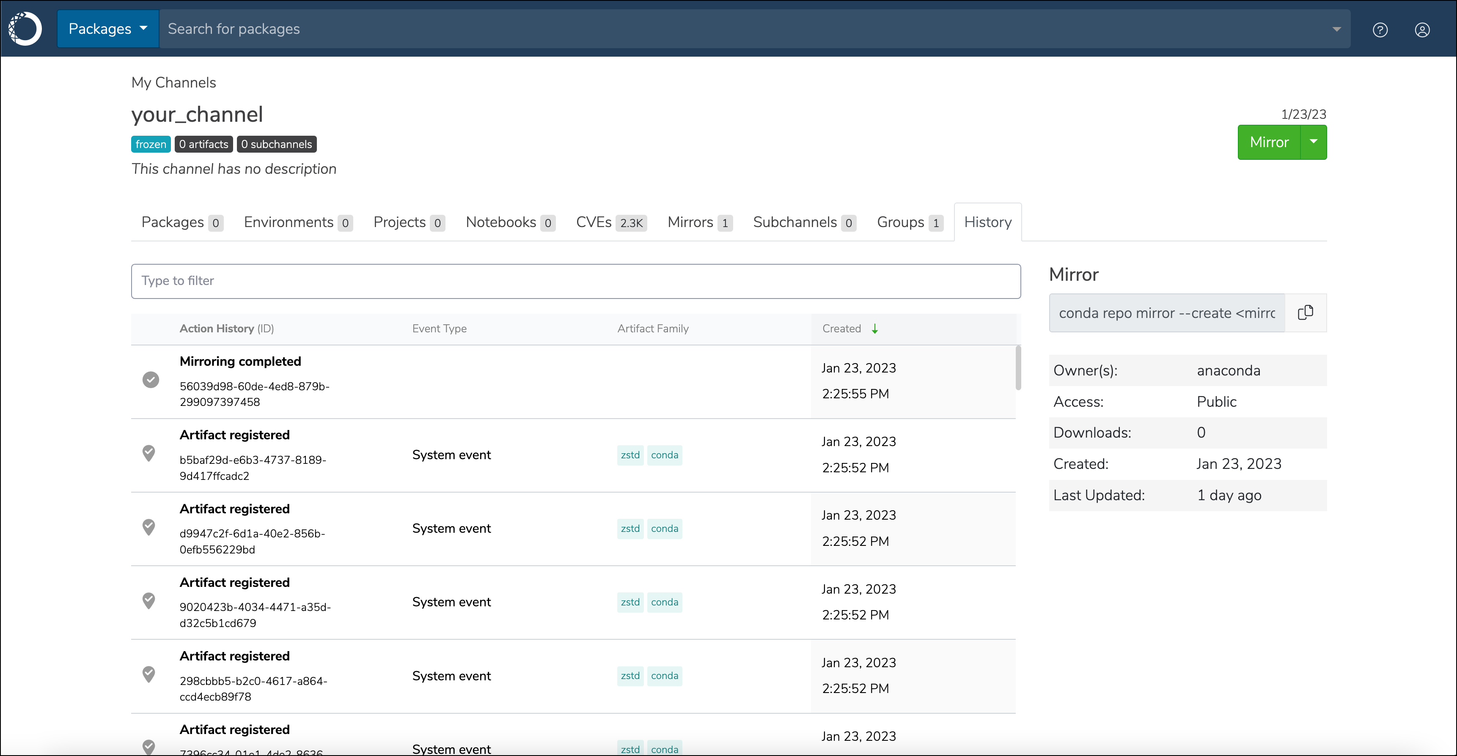This screenshot has height=756, width=1457.
Task: Click the sort arrow beside Created
Action: (x=874, y=329)
